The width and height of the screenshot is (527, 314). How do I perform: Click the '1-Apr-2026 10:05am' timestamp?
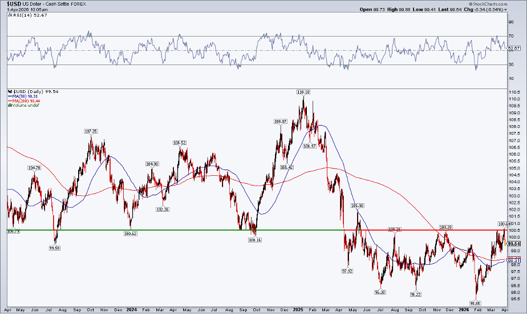(27, 10)
